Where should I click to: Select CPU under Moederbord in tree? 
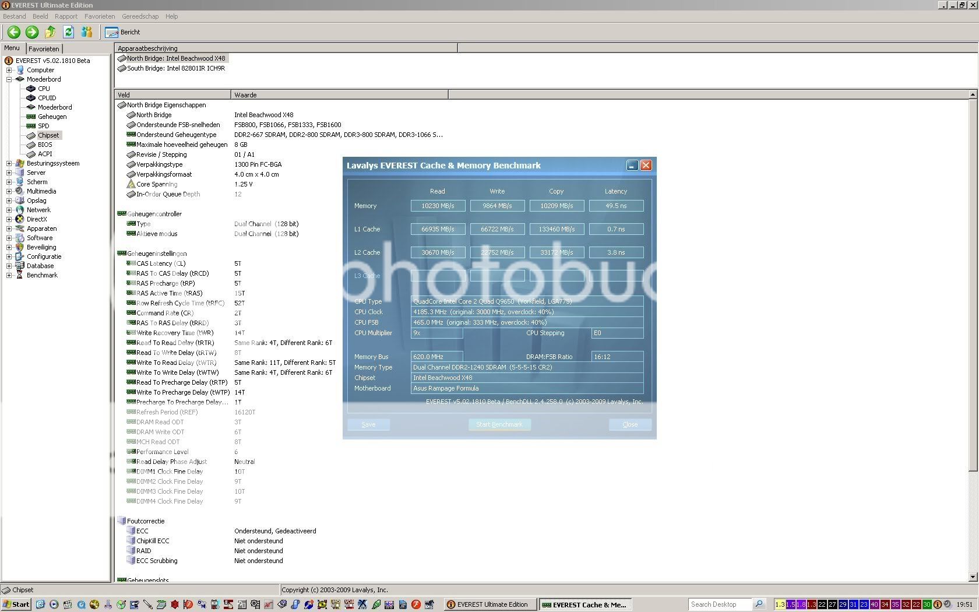(38, 89)
